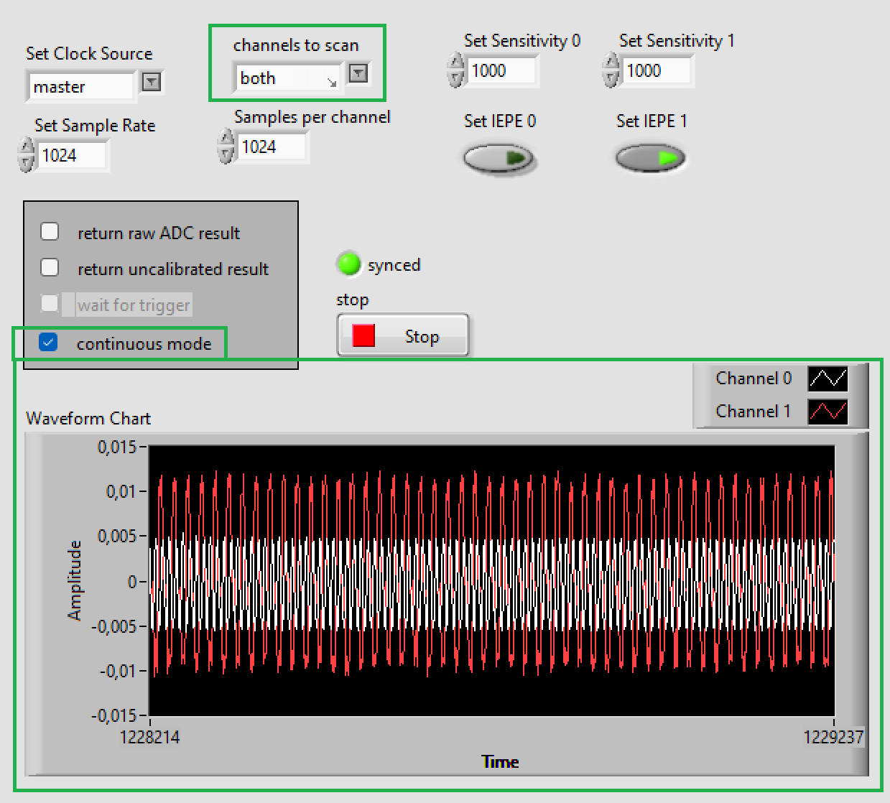Click the 0,01 amplitude axis value

coord(121,492)
